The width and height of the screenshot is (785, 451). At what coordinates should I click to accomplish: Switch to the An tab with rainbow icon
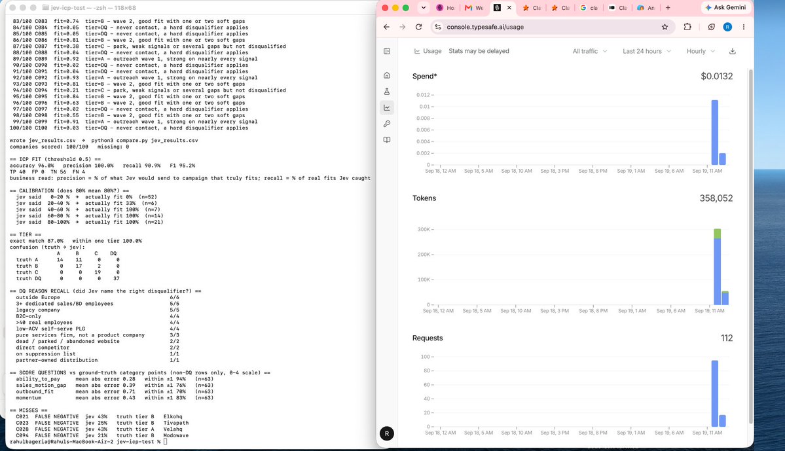click(x=646, y=7)
